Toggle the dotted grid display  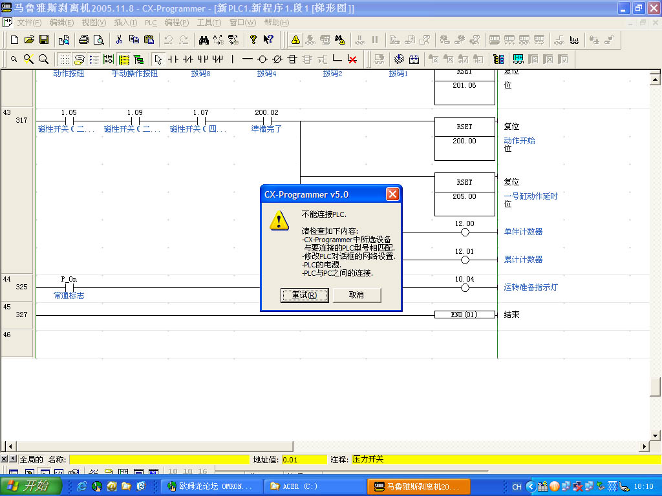coord(64,59)
